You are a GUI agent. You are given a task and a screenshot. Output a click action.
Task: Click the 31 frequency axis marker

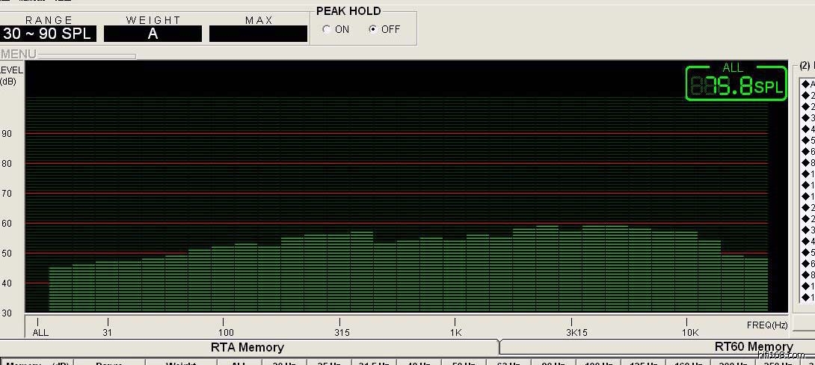[x=107, y=332]
